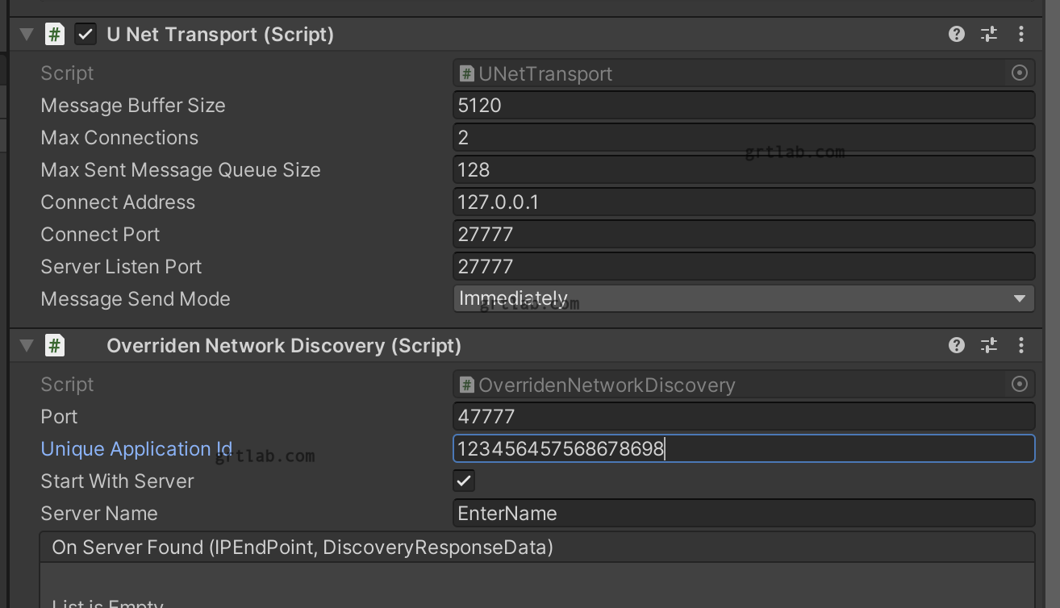This screenshot has width=1060, height=608.
Task: Collapse the Overriden Network Discovery component
Action: point(26,345)
